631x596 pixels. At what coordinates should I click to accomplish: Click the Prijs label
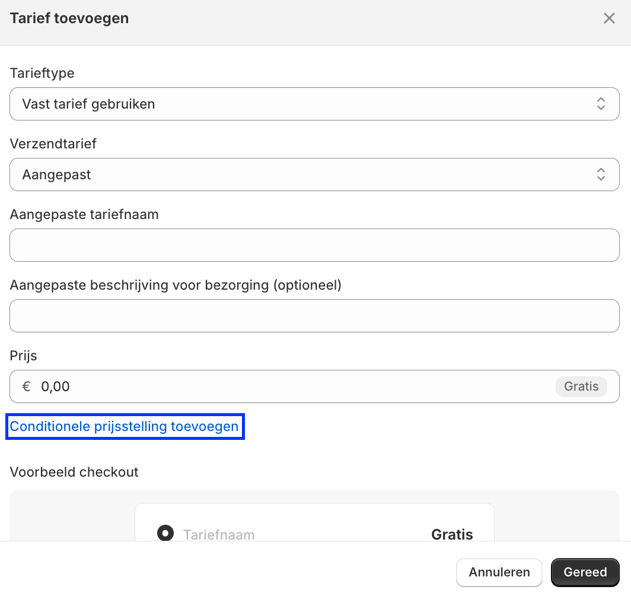click(x=23, y=356)
